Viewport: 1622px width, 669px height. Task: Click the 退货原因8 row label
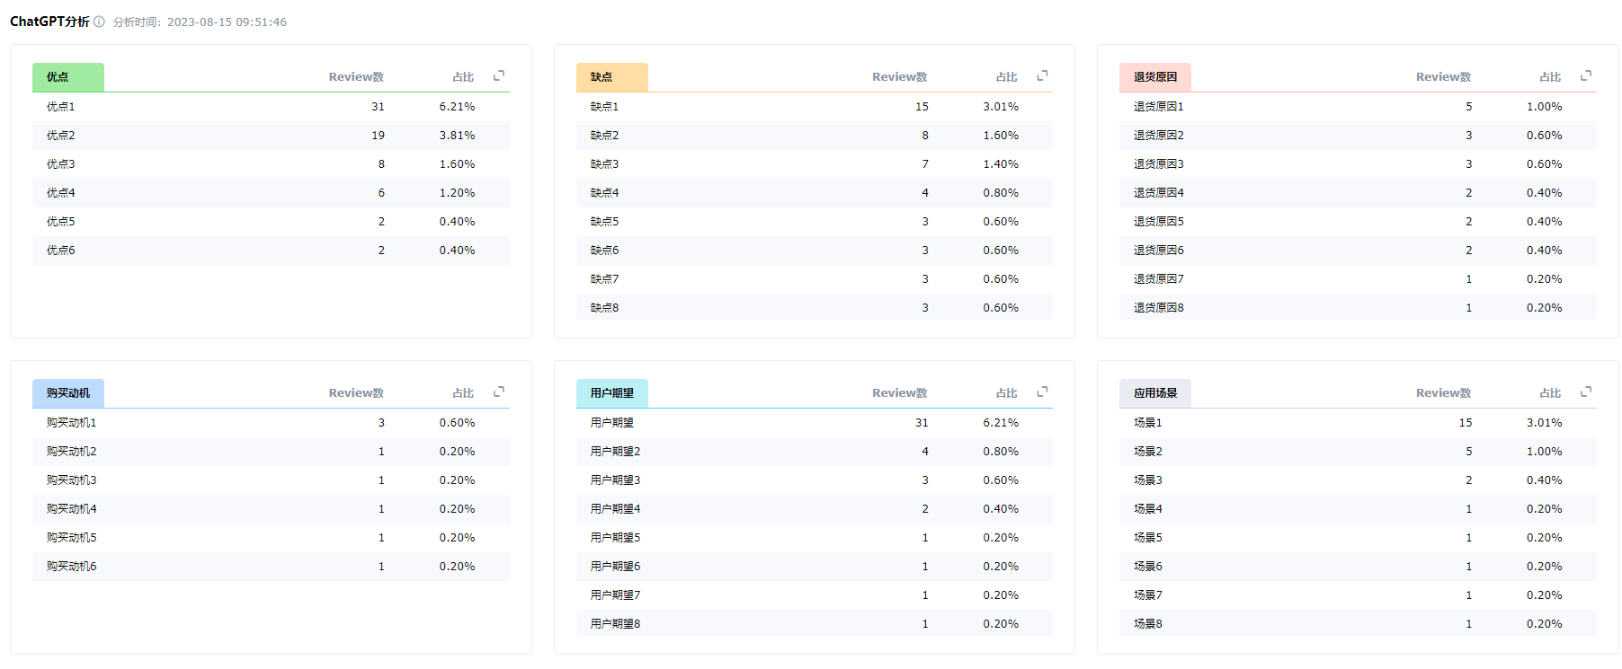click(x=1159, y=308)
